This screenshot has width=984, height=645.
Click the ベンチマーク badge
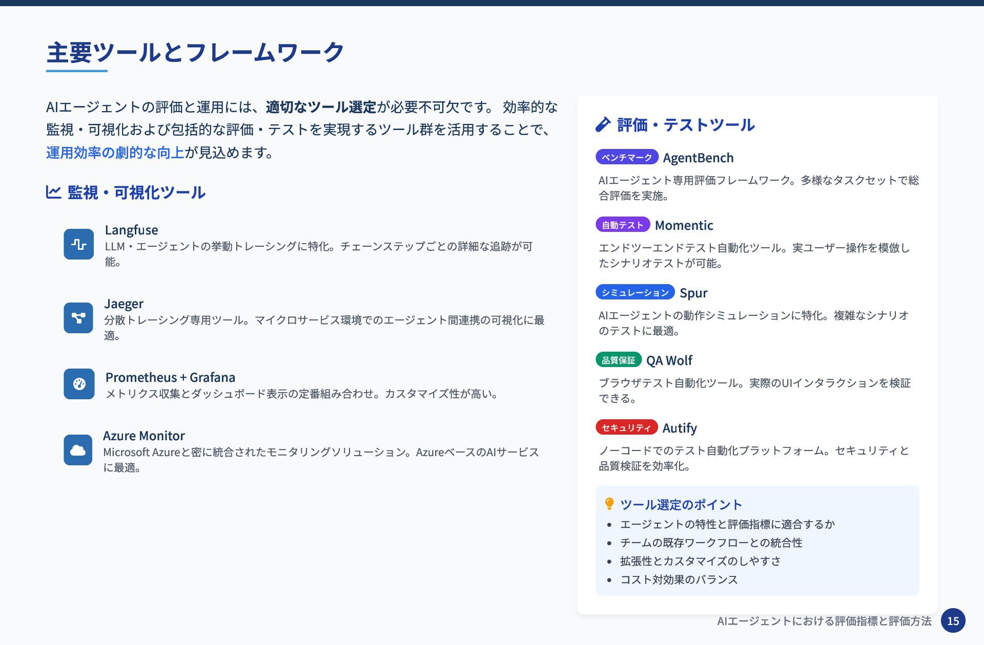pos(627,157)
